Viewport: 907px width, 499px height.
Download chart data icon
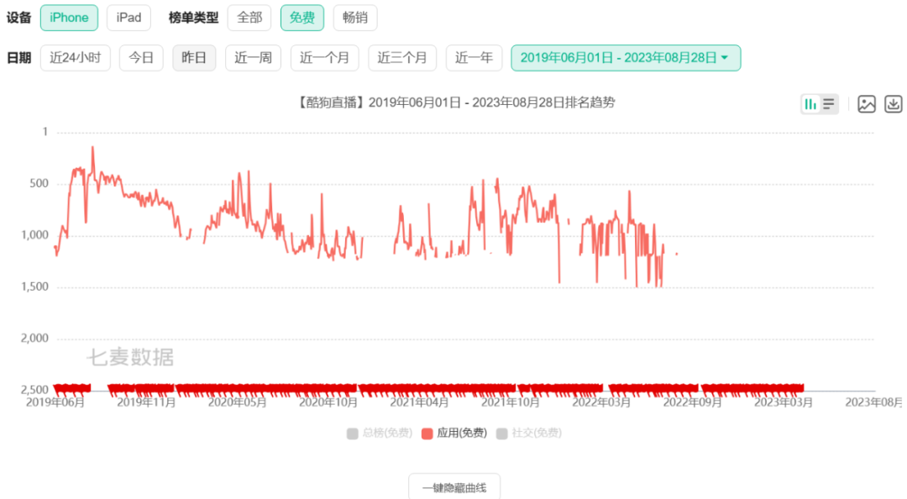(893, 104)
